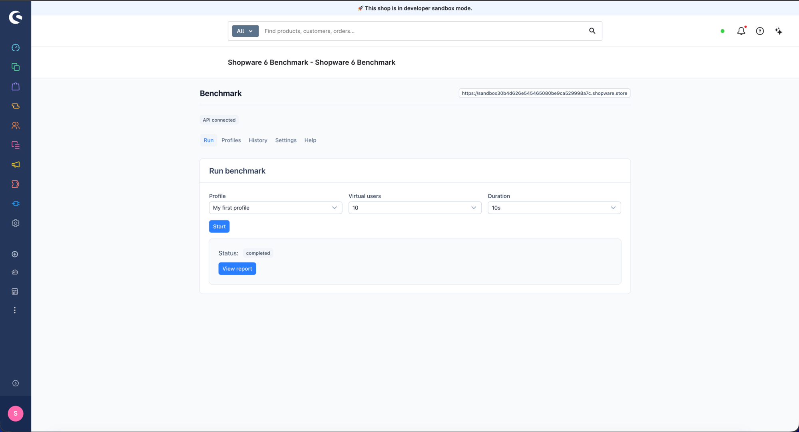Viewport: 799px width, 432px height.
Task: Click the Profile field label
Action: coord(217,196)
